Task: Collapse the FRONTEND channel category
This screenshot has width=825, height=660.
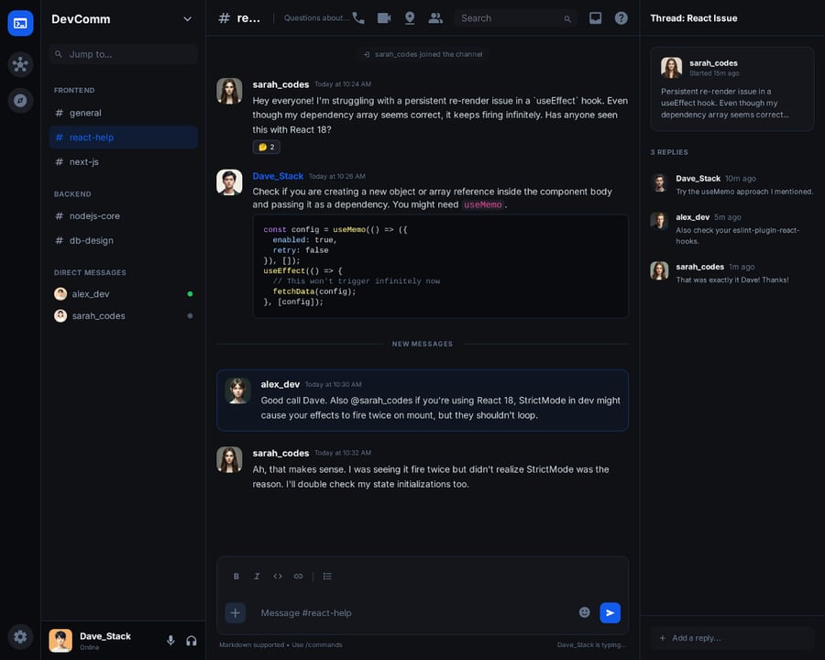Action: tap(74, 91)
